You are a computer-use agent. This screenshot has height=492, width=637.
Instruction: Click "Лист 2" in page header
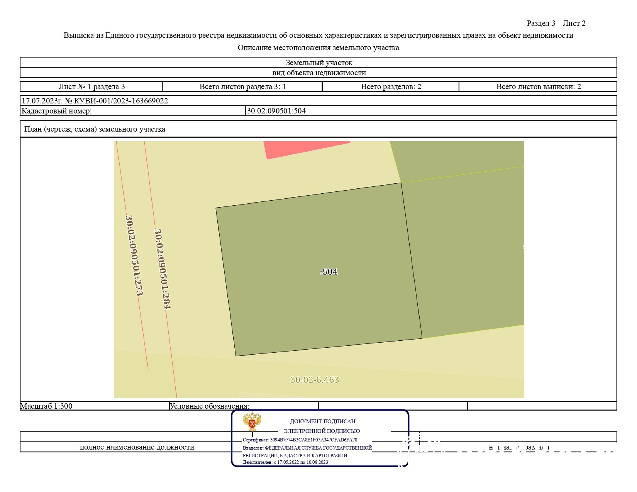coord(574,23)
